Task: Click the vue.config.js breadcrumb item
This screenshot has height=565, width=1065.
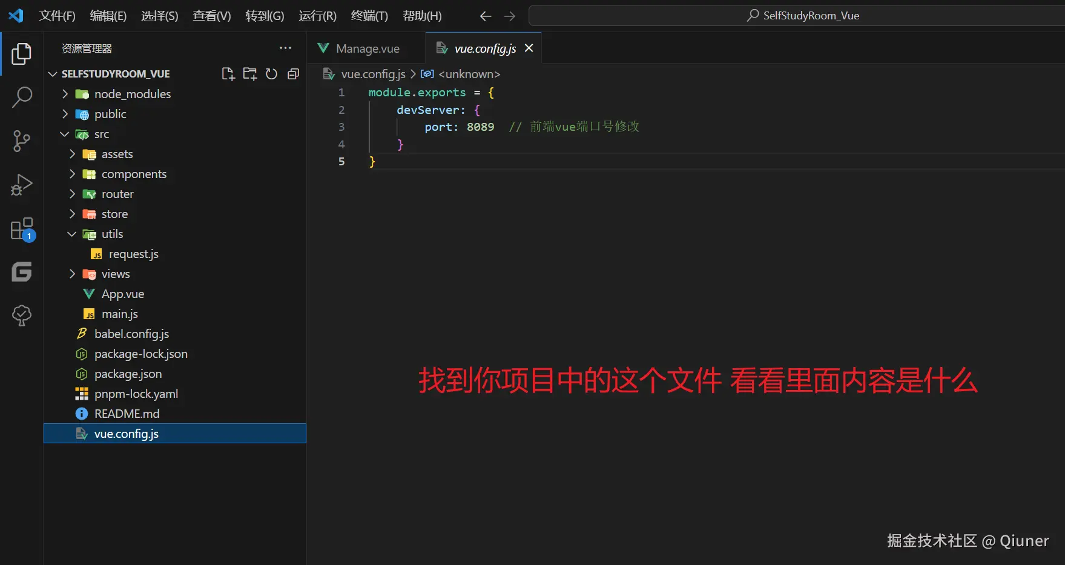Action: coord(372,74)
